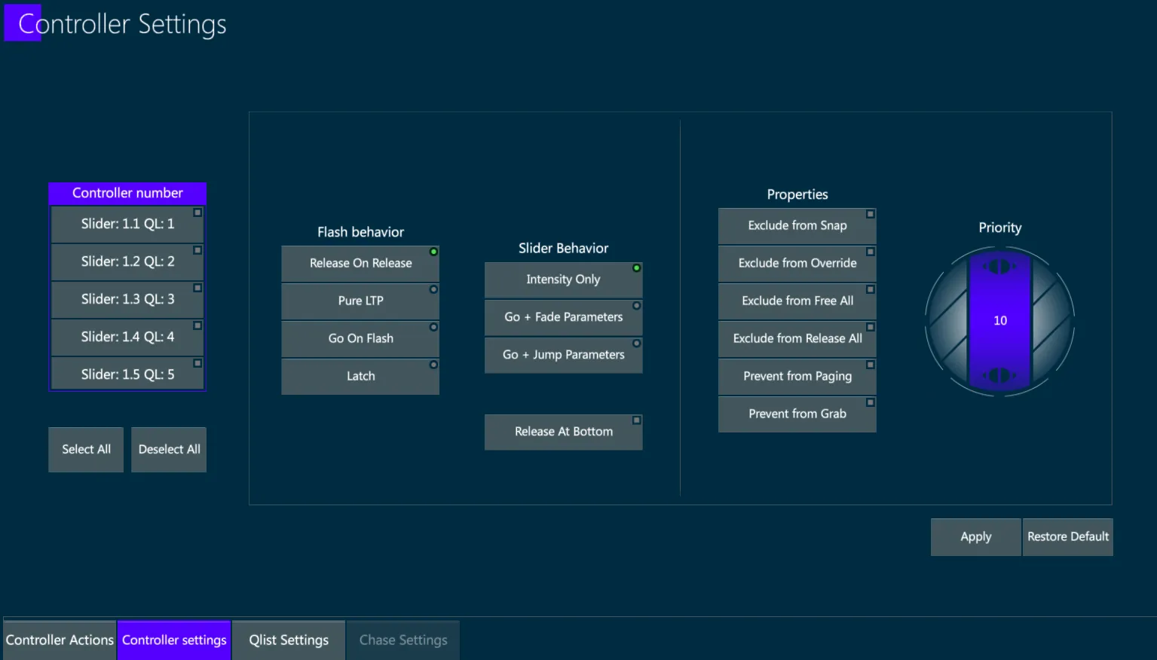This screenshot has height=660, width=1157.
Task: Click Deselect All button
Action: pyautogui.click(x=169, y=449)
